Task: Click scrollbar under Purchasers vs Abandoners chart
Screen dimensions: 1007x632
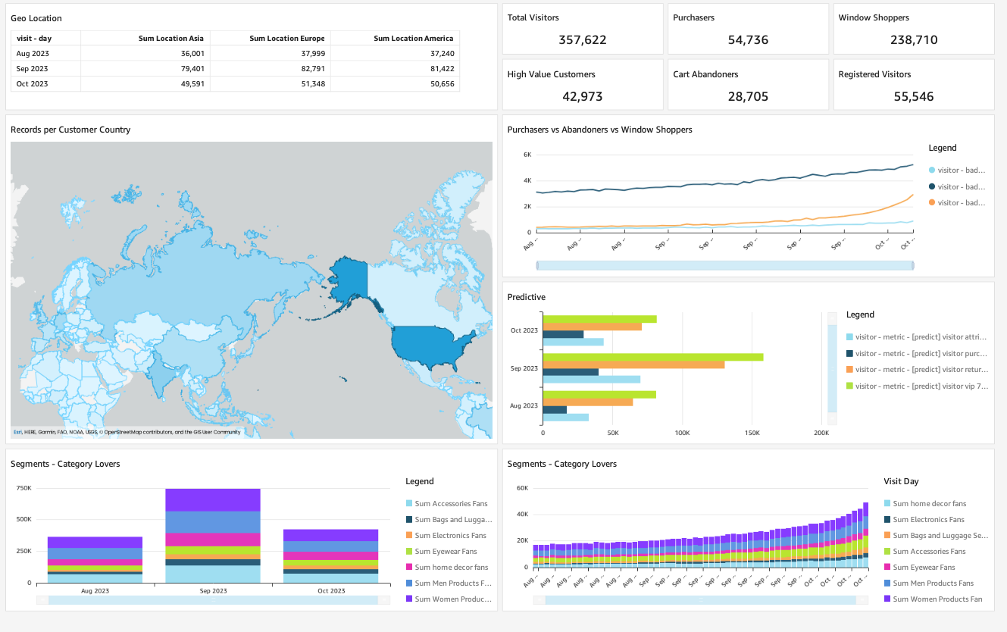Action: pyautogui.click(x=724, y=265)
